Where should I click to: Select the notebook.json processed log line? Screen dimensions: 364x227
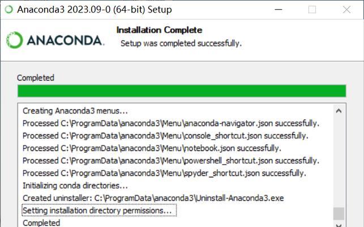[152, 148]
